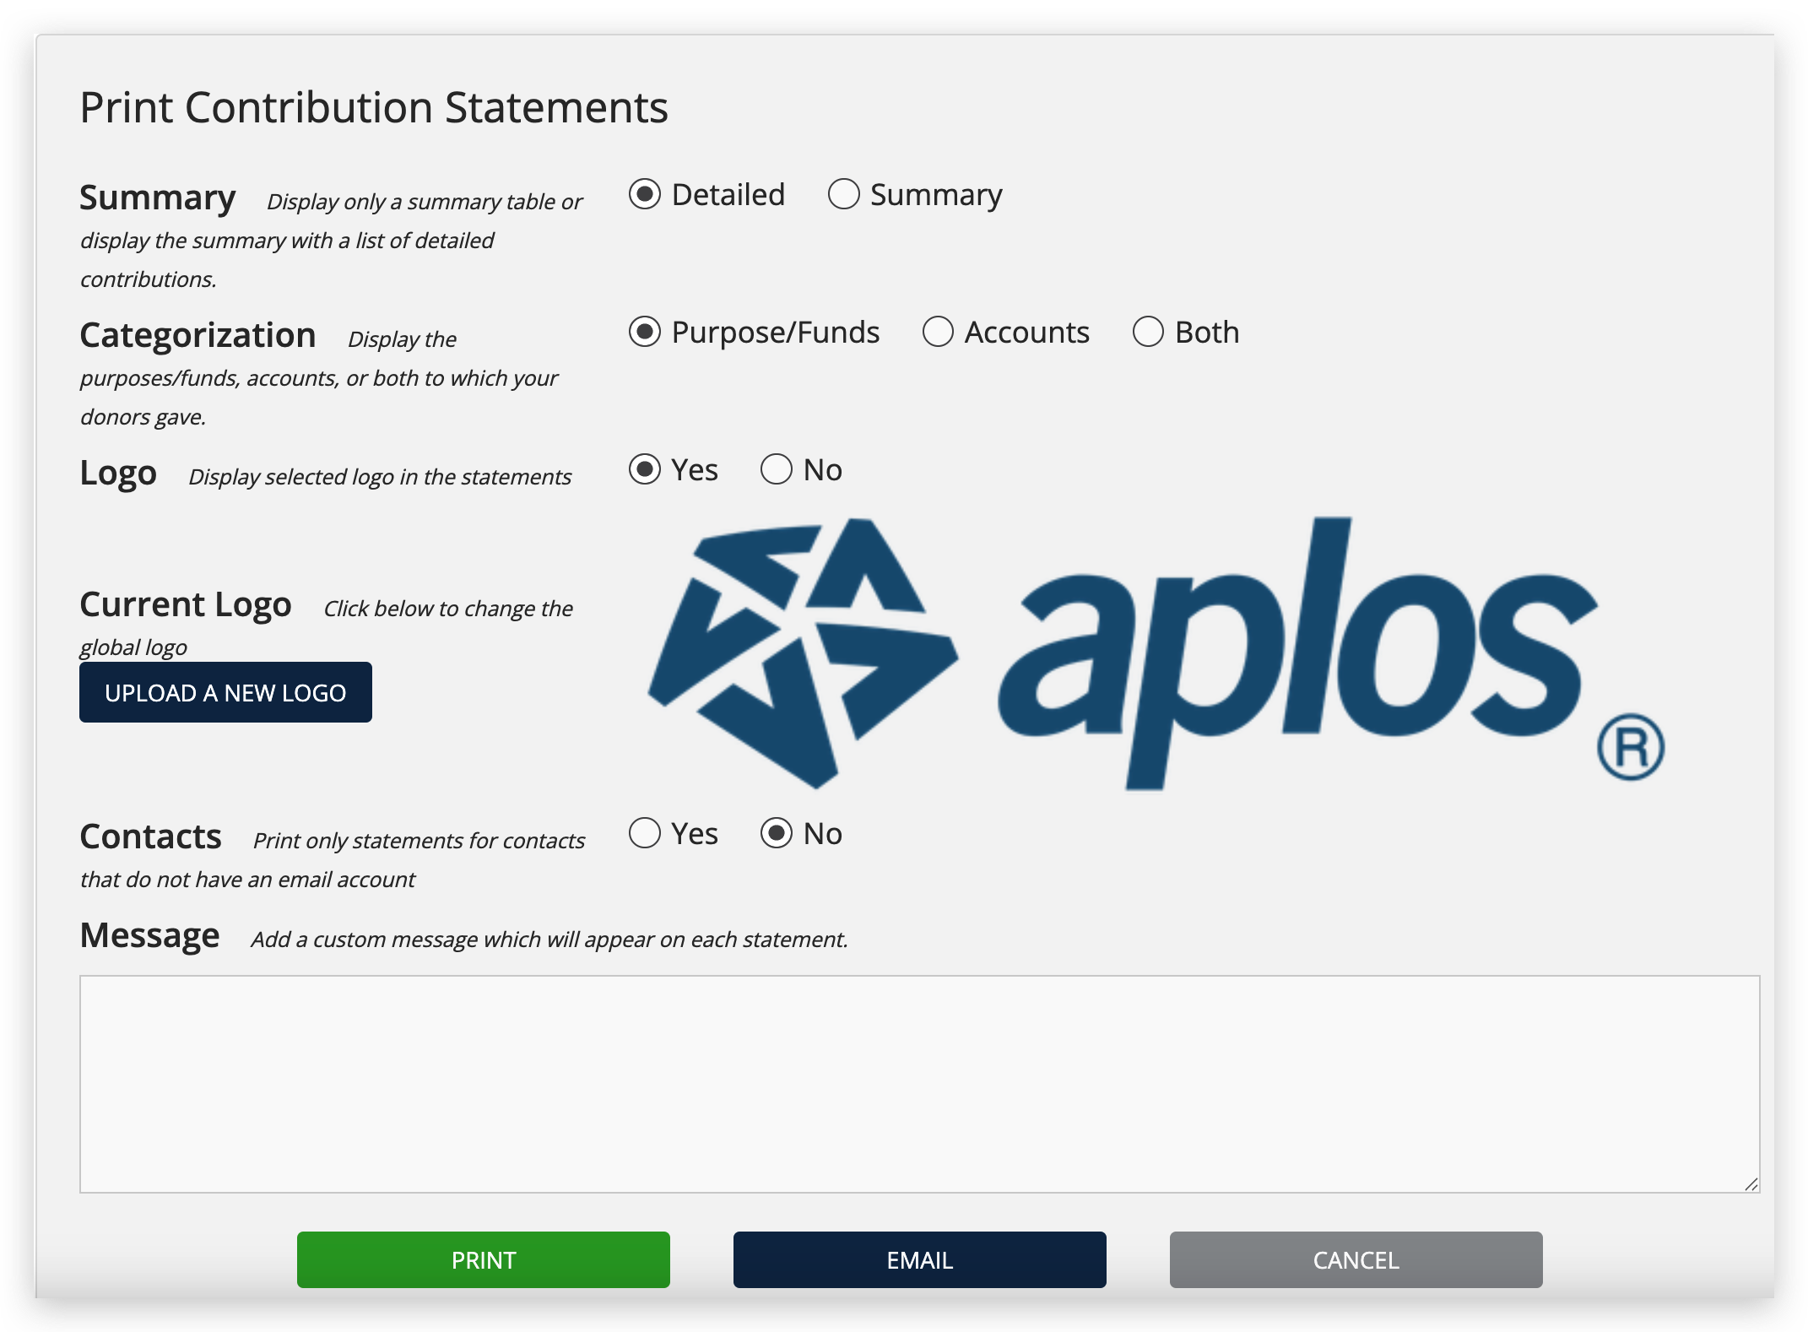Click the 'Contacts' section label
Viewport: 1808px width, 1332px height.
[151, 837]
